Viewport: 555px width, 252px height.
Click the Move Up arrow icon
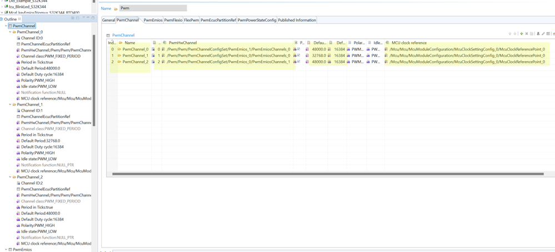(510, 34)
